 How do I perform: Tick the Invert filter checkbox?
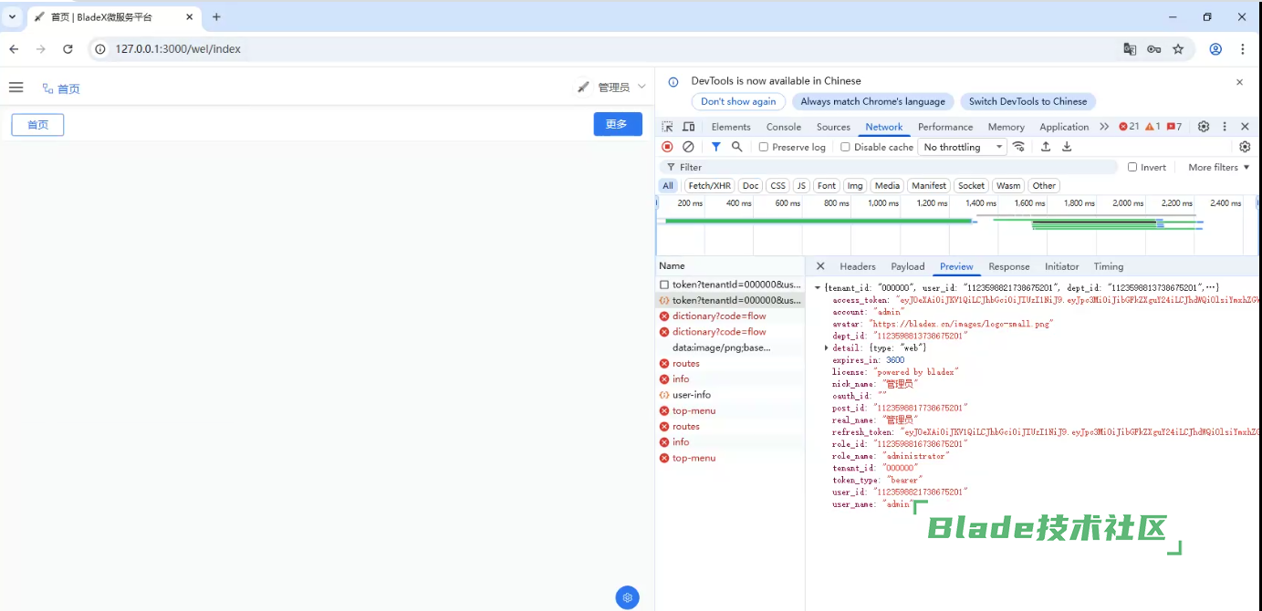pyautogui.click(x=1132, y=167)
